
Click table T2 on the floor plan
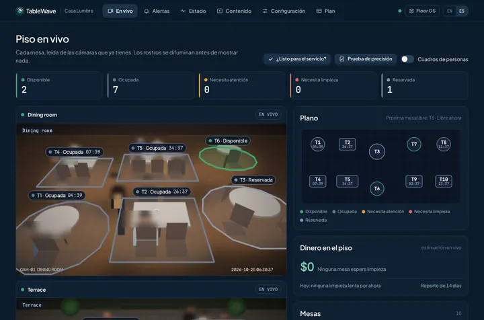pos(348,144)
